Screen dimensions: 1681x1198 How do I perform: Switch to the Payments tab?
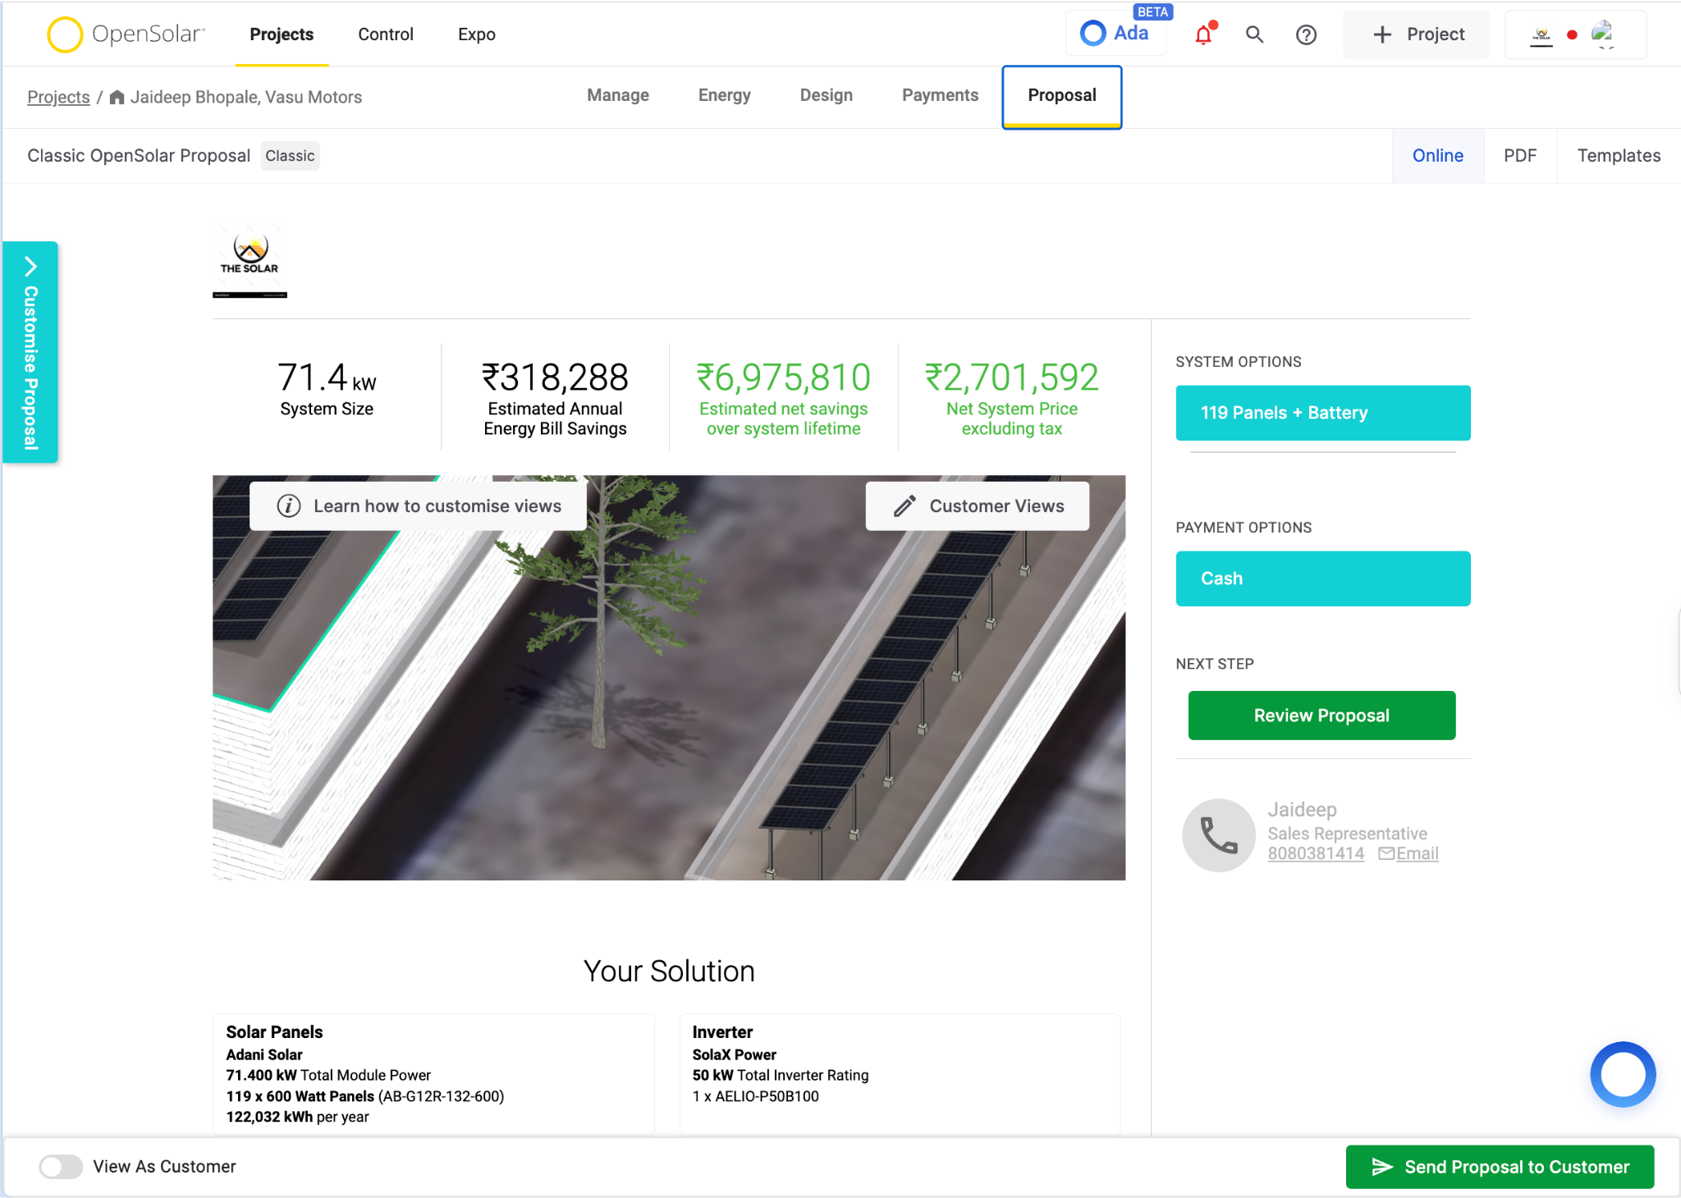(941, 95)
